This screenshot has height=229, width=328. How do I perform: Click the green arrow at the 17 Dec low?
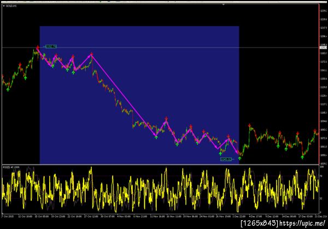(x=302, y=157)
